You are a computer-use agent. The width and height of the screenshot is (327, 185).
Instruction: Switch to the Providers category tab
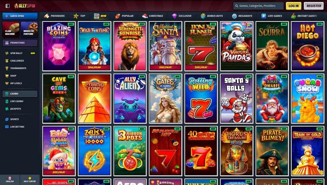click(54, 16)
